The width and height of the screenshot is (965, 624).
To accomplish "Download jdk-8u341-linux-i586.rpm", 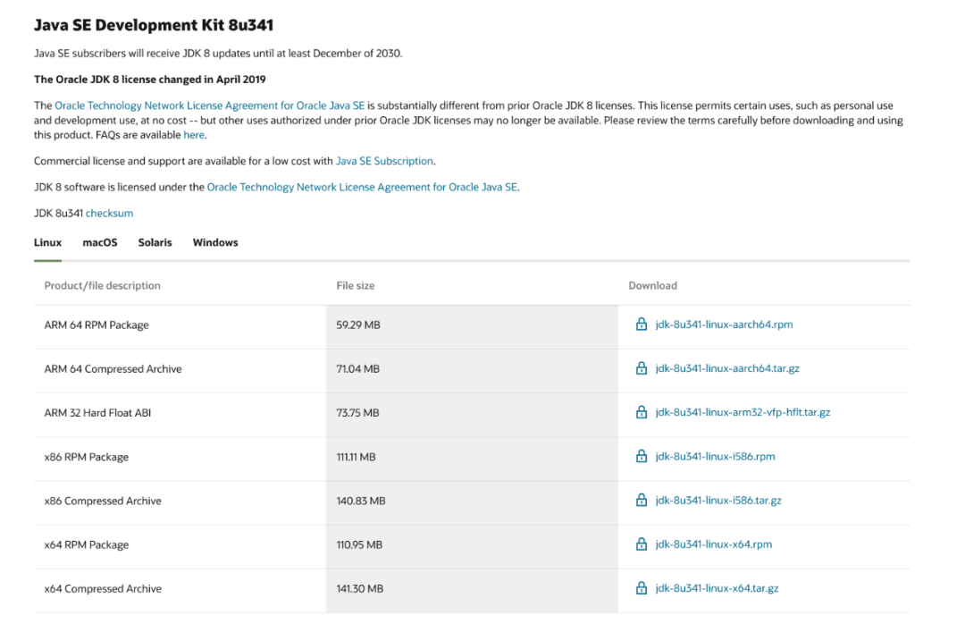I will pos(715,457).
